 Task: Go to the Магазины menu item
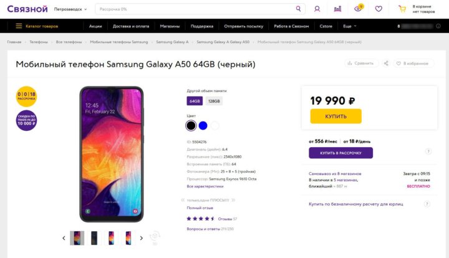pos(169,26)
